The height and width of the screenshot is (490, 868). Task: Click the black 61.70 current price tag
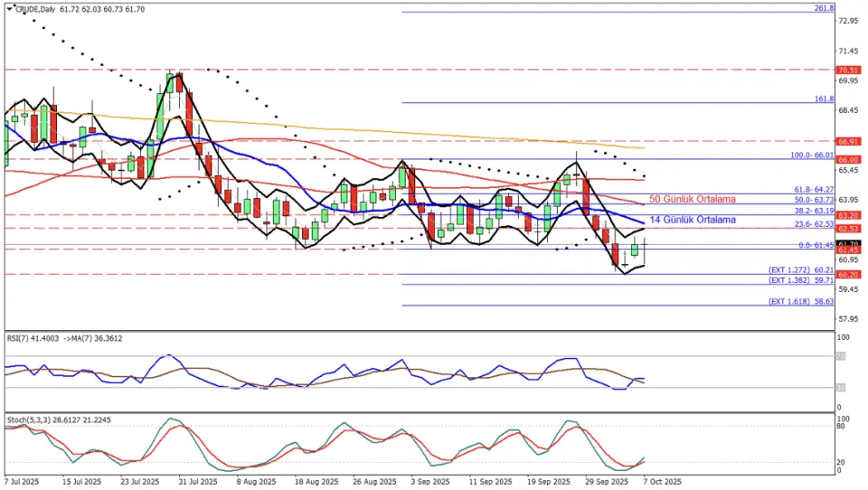coord(847,243)
